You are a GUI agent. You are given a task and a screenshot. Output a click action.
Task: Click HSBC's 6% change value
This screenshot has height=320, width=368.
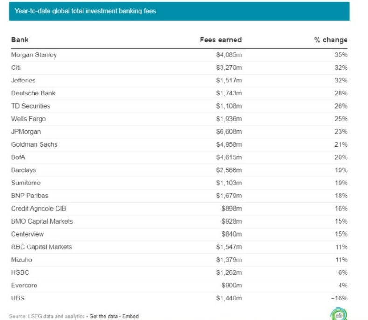(343, 272)
